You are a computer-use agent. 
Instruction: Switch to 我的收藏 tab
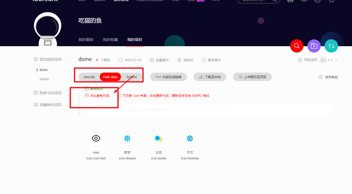[x=110, y=40]
